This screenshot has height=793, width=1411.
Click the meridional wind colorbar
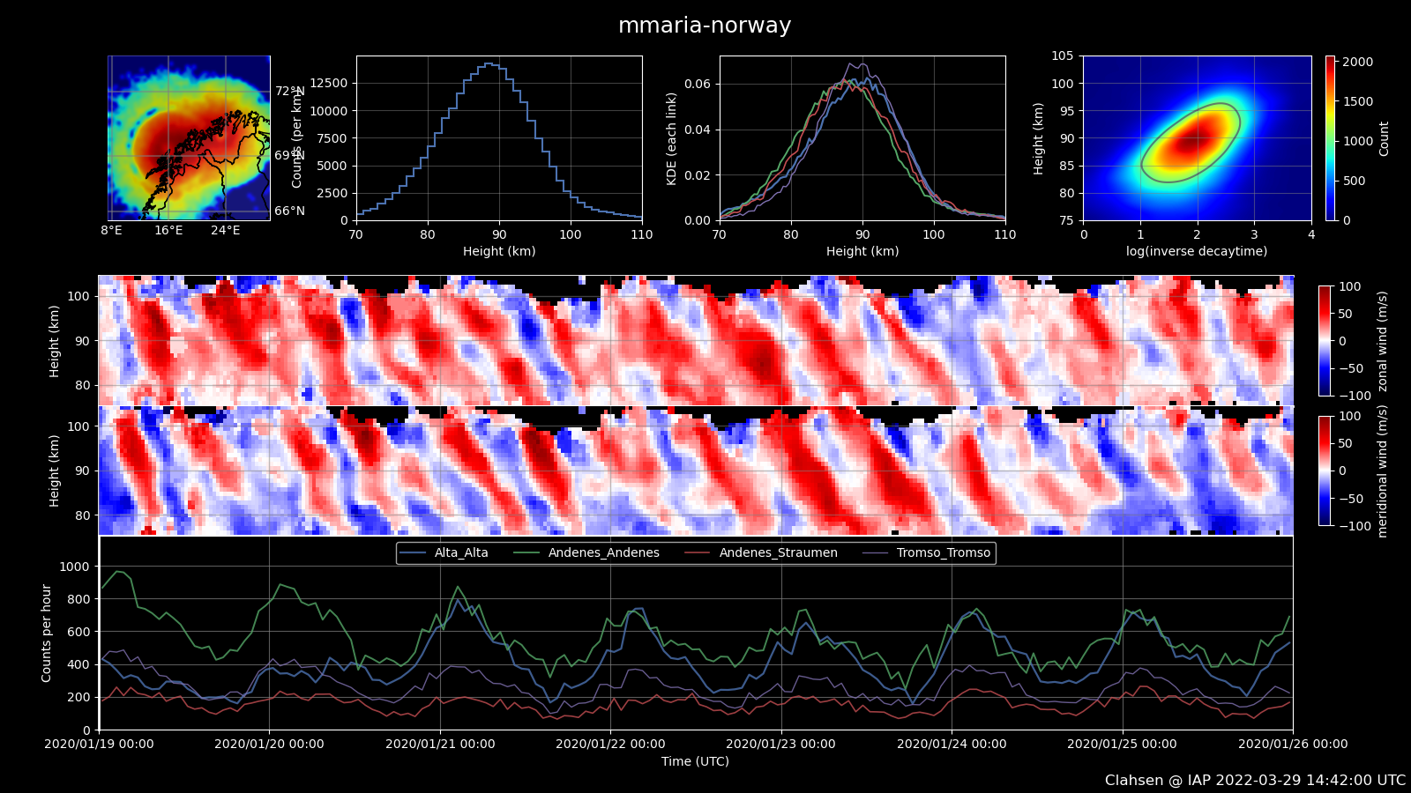point(1325,471)
